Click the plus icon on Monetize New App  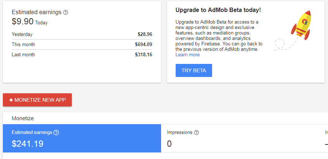[x=11, y=100]
